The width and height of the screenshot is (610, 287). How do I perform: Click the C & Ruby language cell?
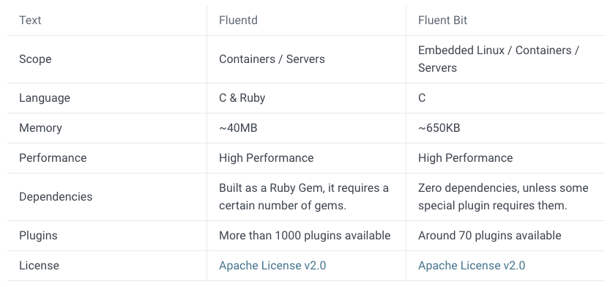(x=242, y=98)
